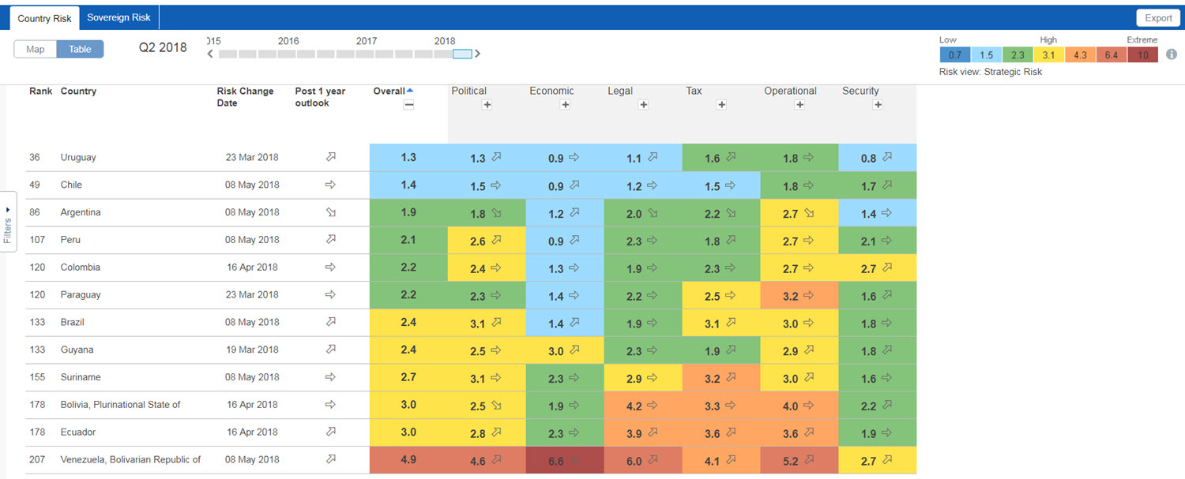Click Uruguay's post 1 year outlook arrow
1185x479 pixels.
331,157
